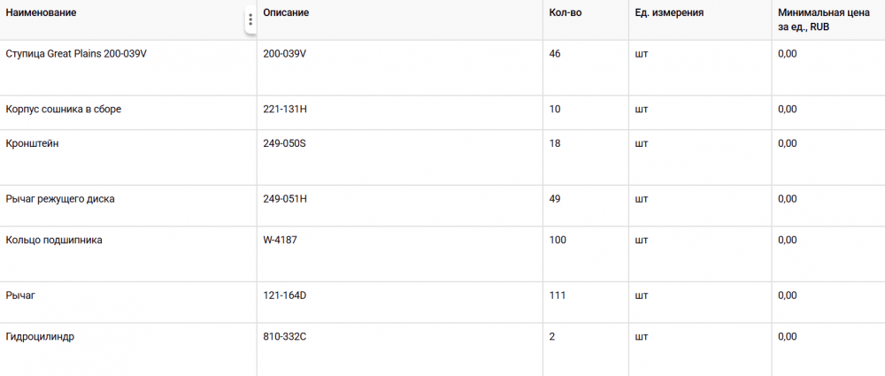Screen dimensions: 885x376
Task: Click quantity cell showing 46
Action: pos(555,54)
